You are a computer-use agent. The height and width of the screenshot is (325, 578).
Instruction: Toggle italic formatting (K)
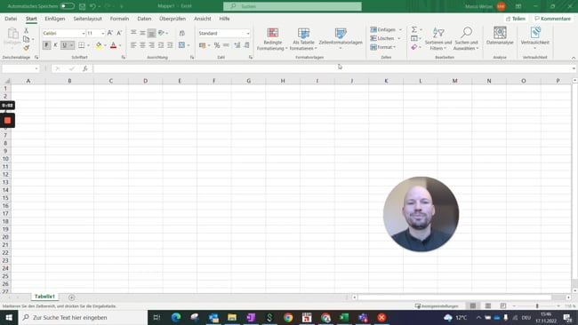point(55,45)
